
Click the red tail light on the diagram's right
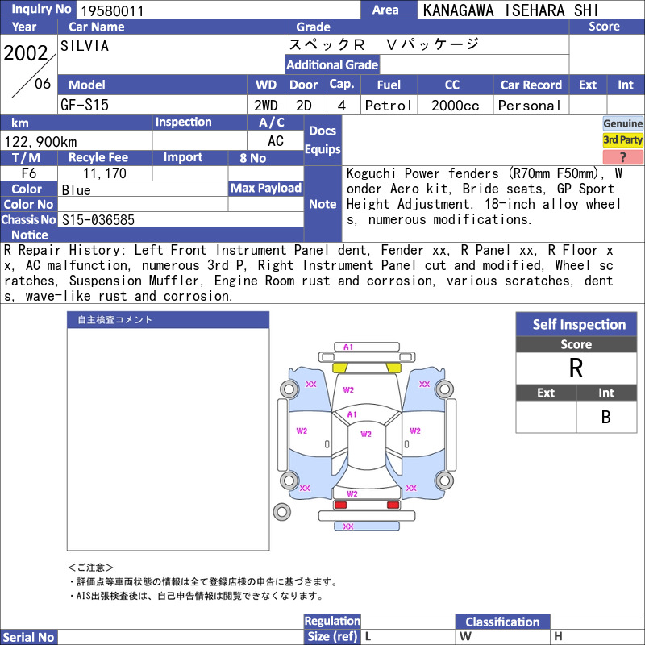tap(393, 505)
